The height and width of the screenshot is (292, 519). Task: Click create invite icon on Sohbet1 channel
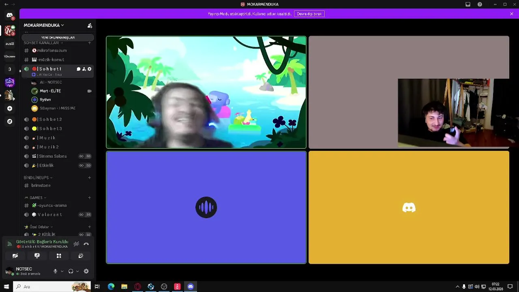84,69
